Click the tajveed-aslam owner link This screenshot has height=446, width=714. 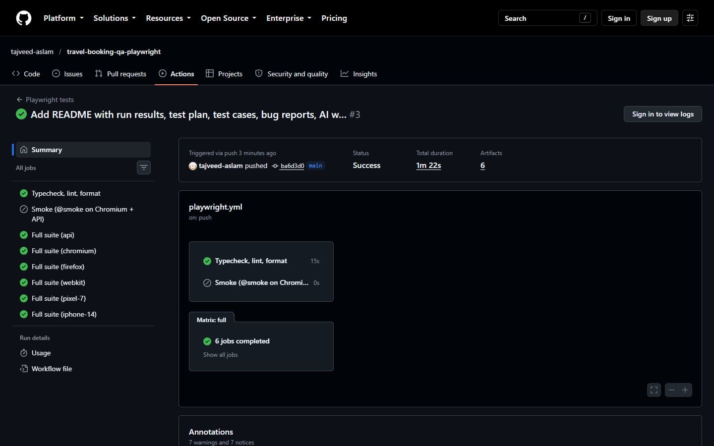tap(32, 52)
